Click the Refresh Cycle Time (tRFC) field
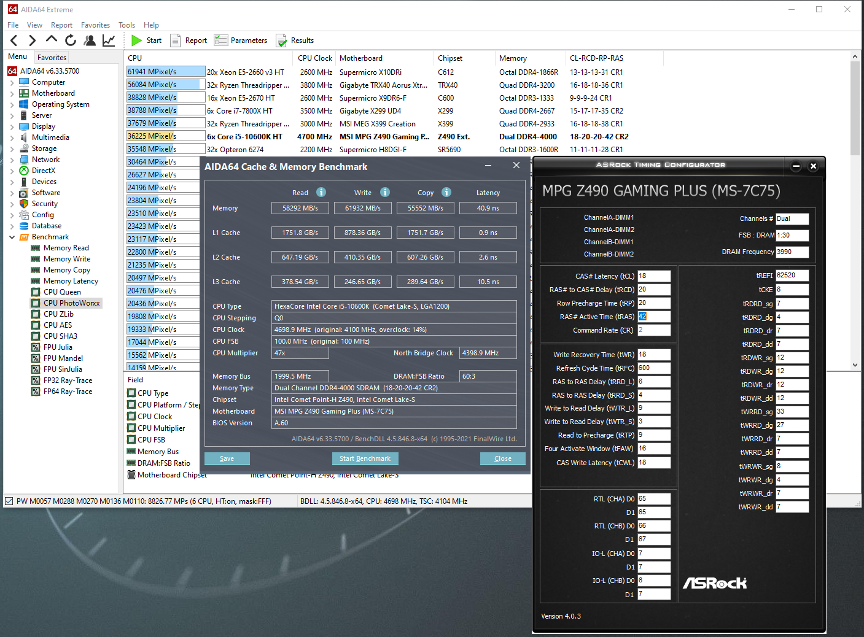The height and width of the screenshot is (637, 864). tap(654, 368)
